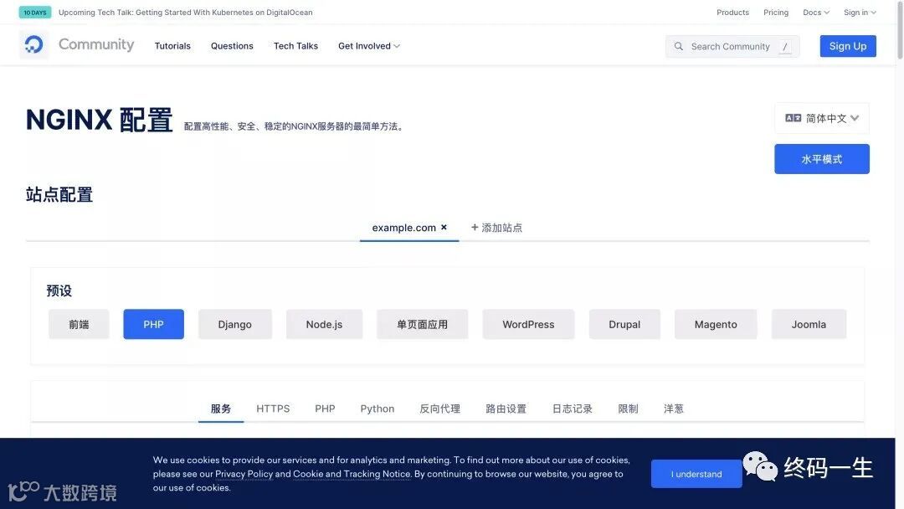Image resolution: width=904 pixels, height=509 pixels.
Task: Choose the Django preset
Action: [234, 325]
